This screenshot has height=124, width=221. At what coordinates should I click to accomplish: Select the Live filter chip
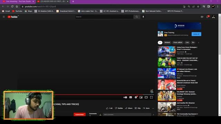187,42
